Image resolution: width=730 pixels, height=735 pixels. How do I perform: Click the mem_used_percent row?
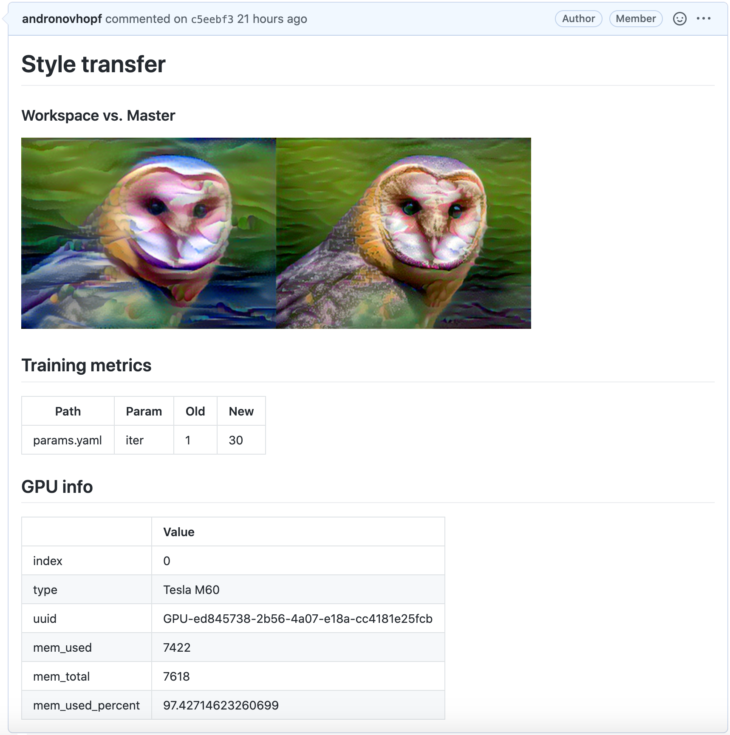tap(86, 705)
